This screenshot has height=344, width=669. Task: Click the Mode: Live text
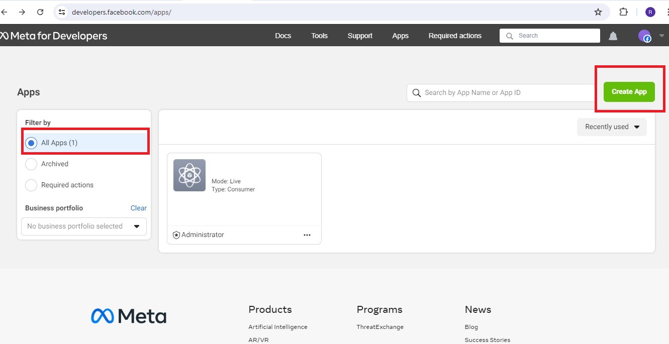pyautogui.click(x=226, y=181)
